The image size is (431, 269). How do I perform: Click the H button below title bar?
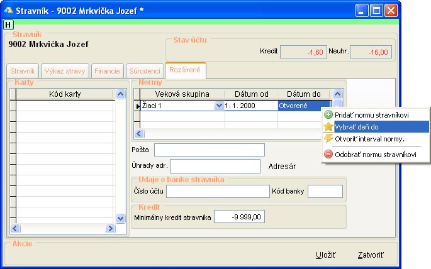pyautogui.click(x=8, y=25)
